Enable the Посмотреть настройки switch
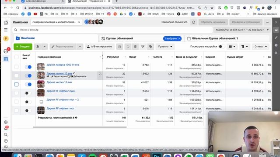This screenshot has height=157, width=280. 222,47
